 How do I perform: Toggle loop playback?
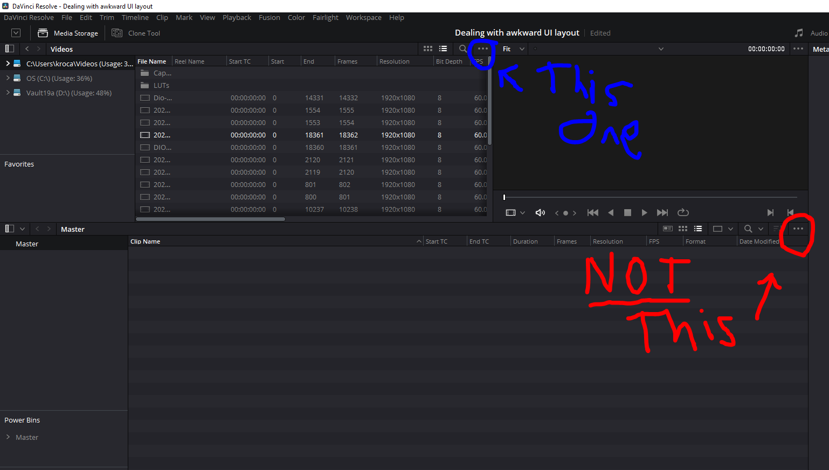(x=683, y=212)
